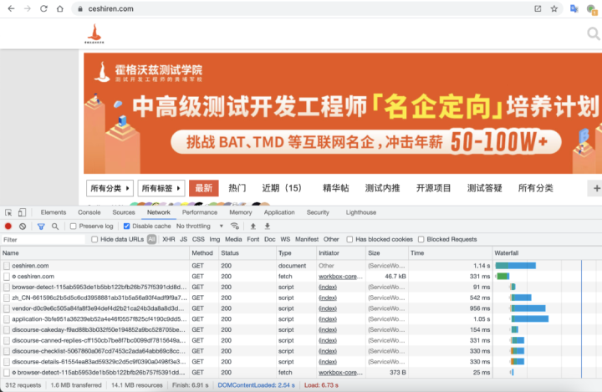Sort by Method column header
The width and height of the screenshot is (602, 392).
click(204, 253)
